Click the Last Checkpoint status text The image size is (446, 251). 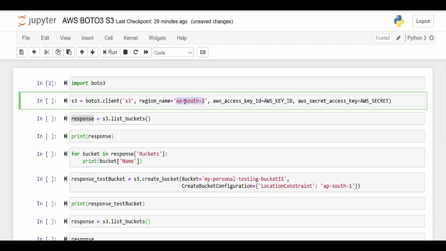coord(152,22)
